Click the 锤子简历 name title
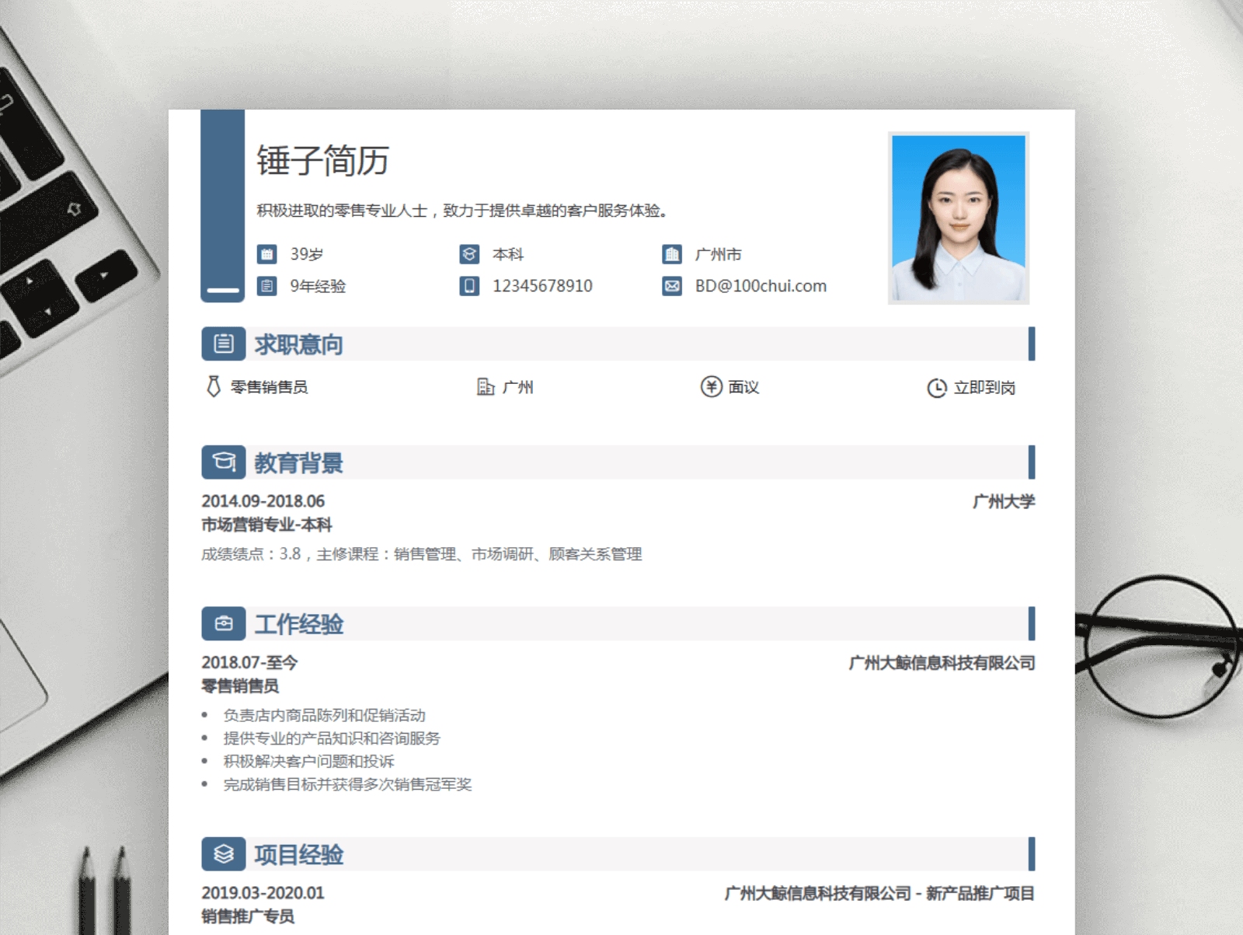The height and width of the screenshot is (935, 1243). (x=322, y=161)
